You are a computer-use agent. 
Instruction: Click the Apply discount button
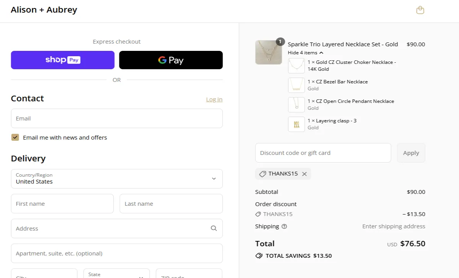411,153
